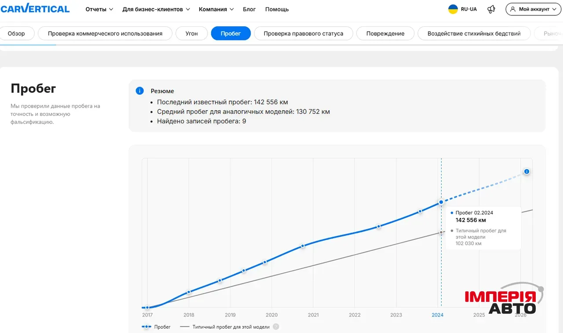Toggle Типичный пробег для этой модели legend
563x333 pixels.
226,327
